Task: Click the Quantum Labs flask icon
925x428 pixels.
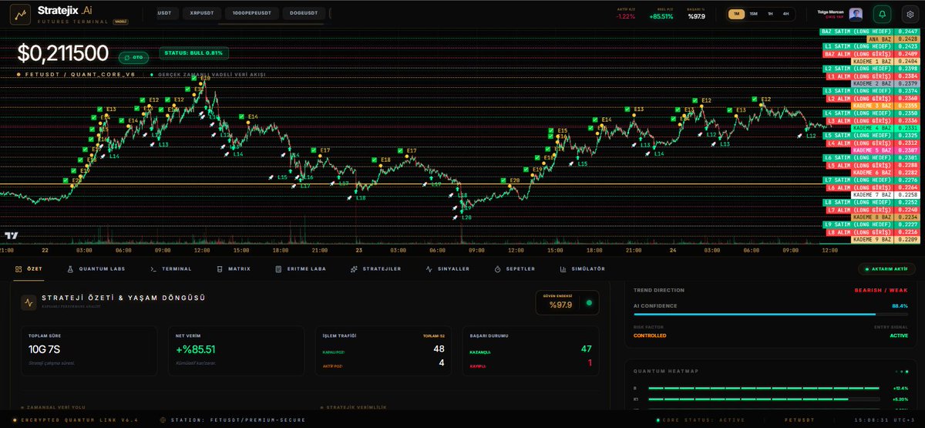Action: pos(70,269)
